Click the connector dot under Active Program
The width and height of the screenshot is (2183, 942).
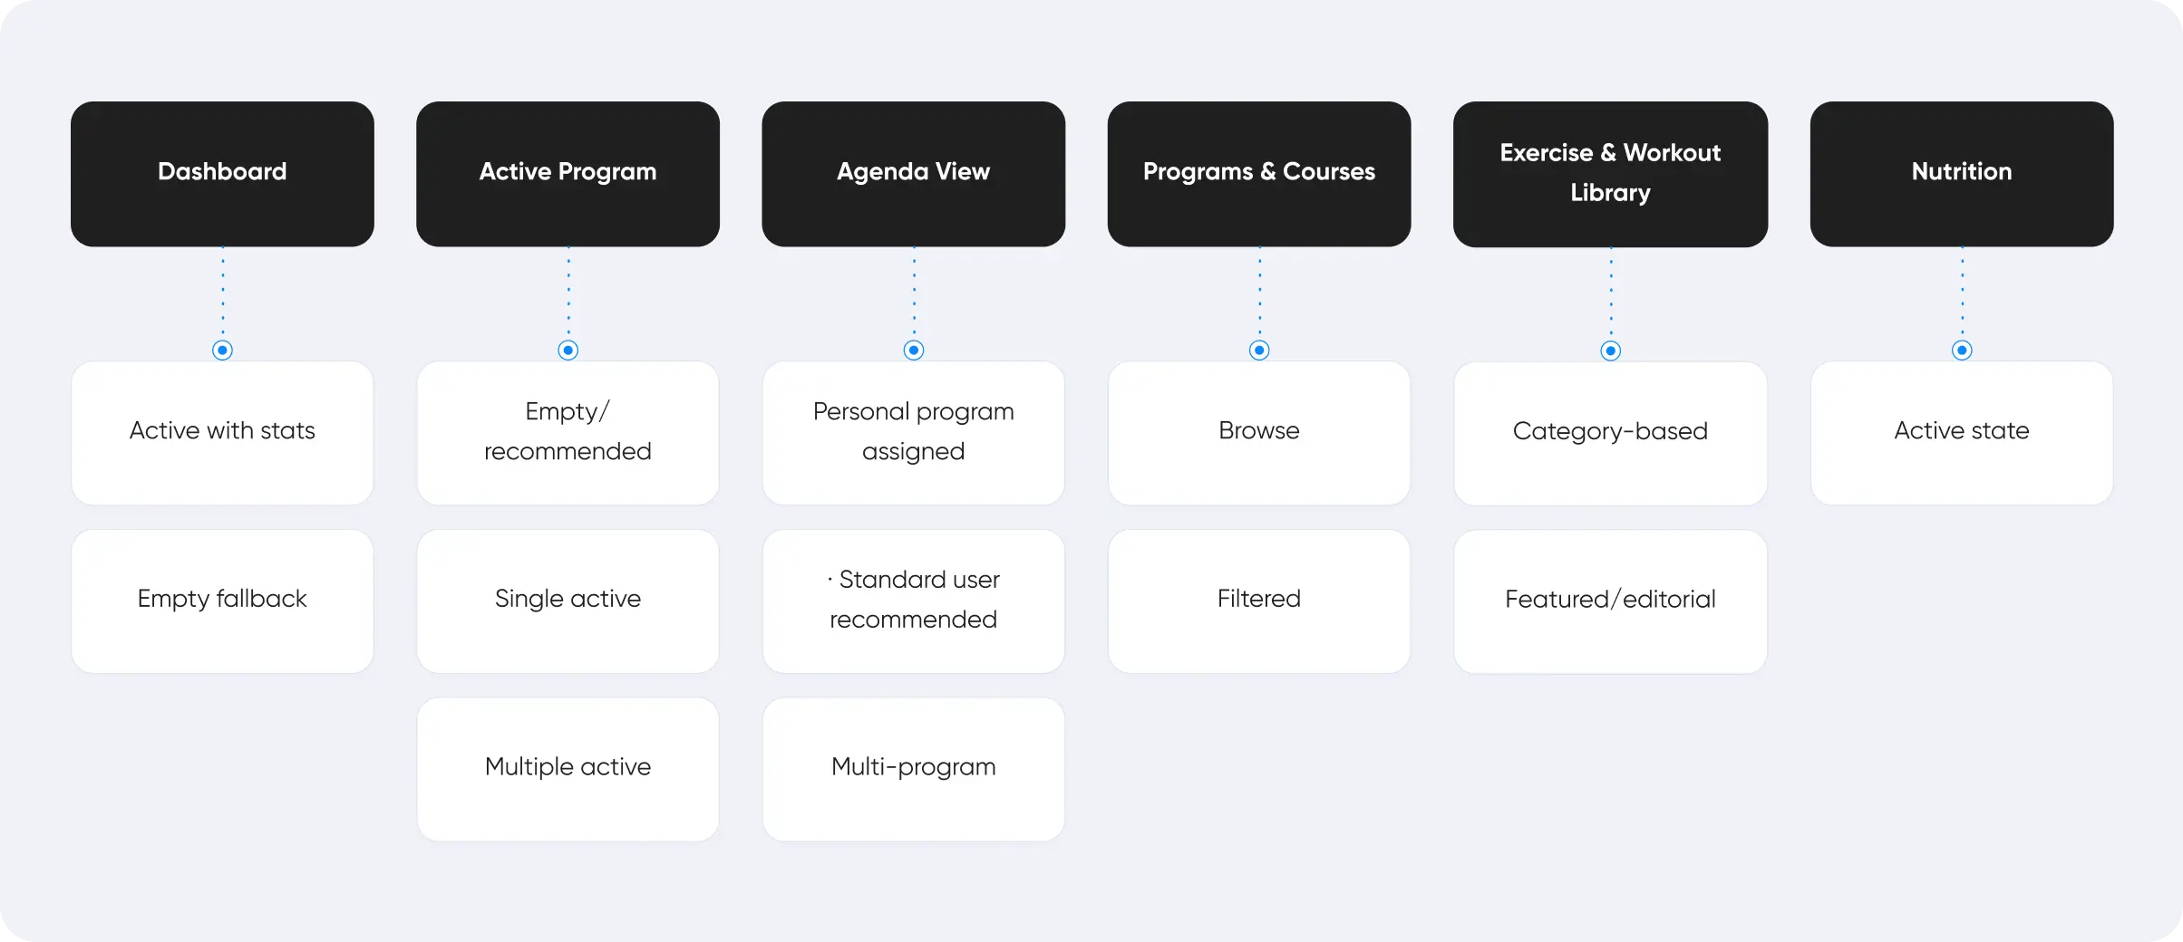coord(568,351)
